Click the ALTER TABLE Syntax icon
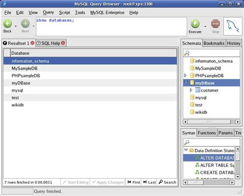This screenshot has width=244, height=196. point(197,165)
